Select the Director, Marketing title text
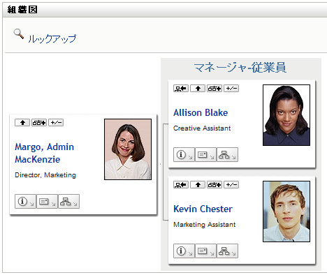The height and width of the screenshot is (275, 327). (x=45, y=175)
